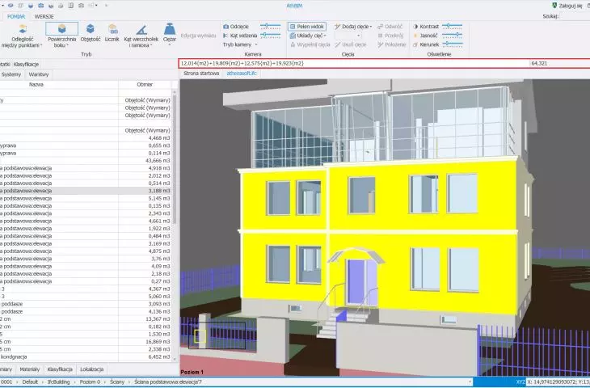
Task: Click the camera icon in quick access toolbar
Action: [x=40, y=6]
